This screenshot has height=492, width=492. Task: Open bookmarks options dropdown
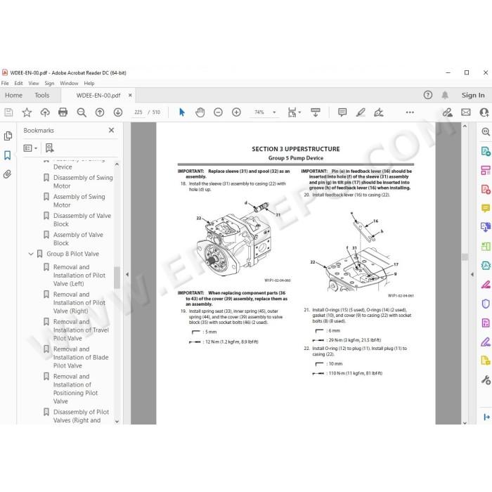coord(30,148)
